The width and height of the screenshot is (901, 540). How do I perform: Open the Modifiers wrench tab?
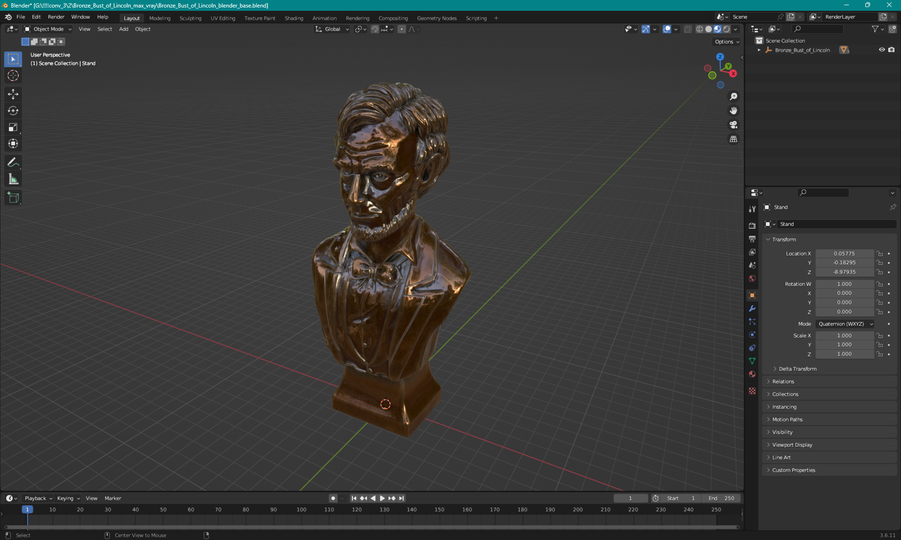point(752,308)
